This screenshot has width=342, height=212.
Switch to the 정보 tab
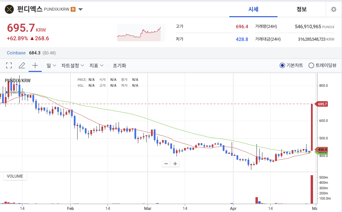click(x=301, y=9)
